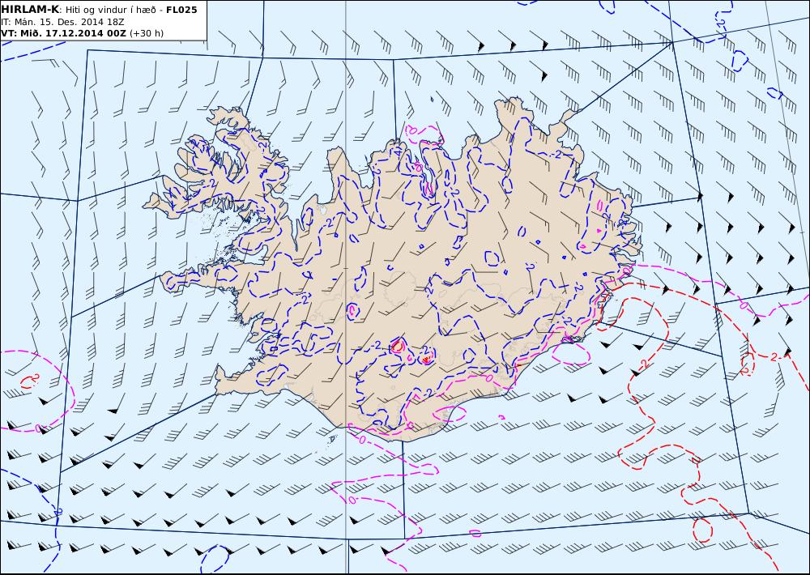Image resolution: width=810 pixels, height=575 pixels.
Task: Click the Vestmannaeyjar islands off Iceland's south coast
Action: [x=333, y=440]
